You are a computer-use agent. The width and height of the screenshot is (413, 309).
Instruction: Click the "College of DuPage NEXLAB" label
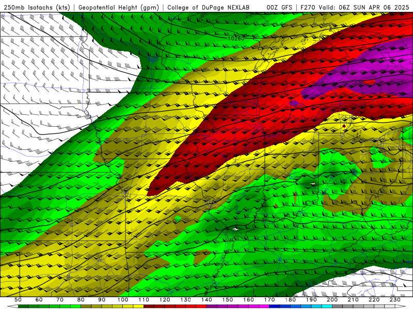tap(209, 8)
